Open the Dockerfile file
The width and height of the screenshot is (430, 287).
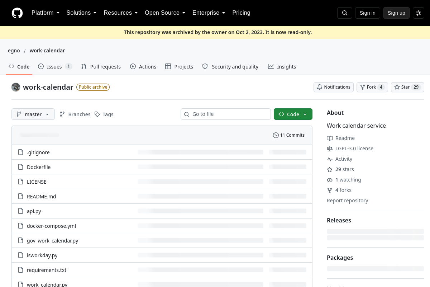pyautogui.click(x=39, y=167)
